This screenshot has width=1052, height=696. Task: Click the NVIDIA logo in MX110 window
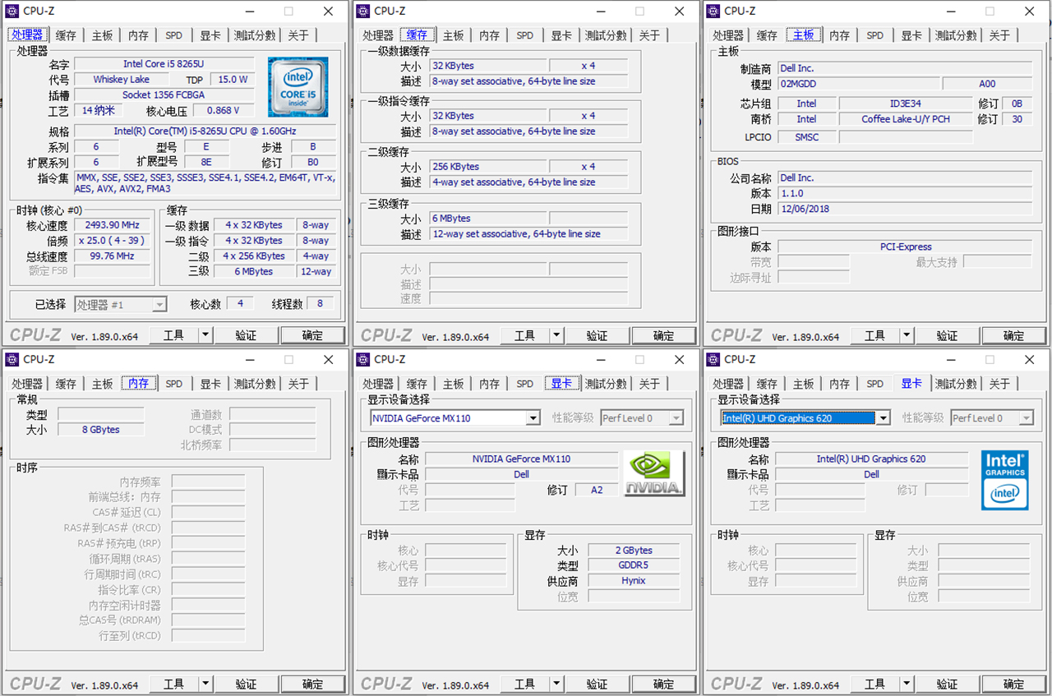654,473
